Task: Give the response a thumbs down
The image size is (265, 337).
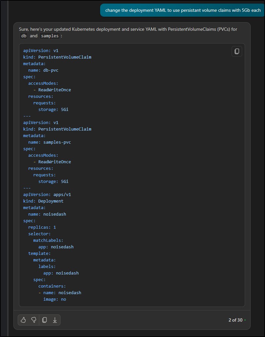Action: coord(34,320)
